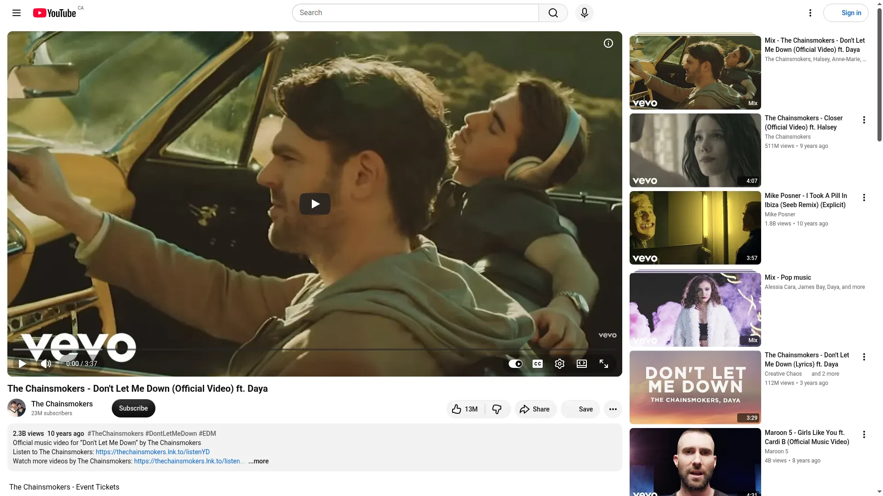Mute the video volume

(x=46, y=364)
